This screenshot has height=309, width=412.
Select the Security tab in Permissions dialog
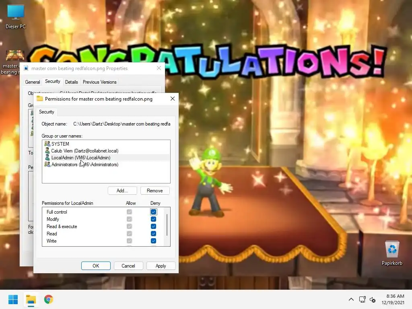[47, 112]
